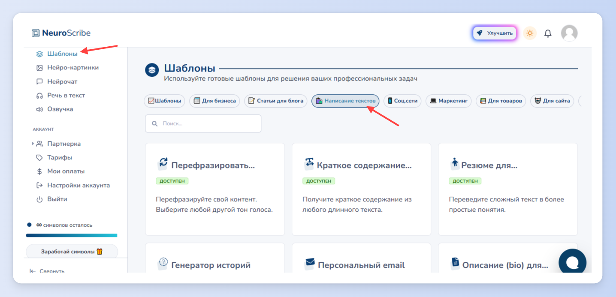Open the Описание (bio) template
616x297 pixels.
point(508,258)
